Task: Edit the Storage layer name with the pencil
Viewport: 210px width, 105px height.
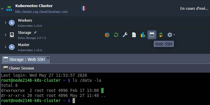Action: pos(35,32)
